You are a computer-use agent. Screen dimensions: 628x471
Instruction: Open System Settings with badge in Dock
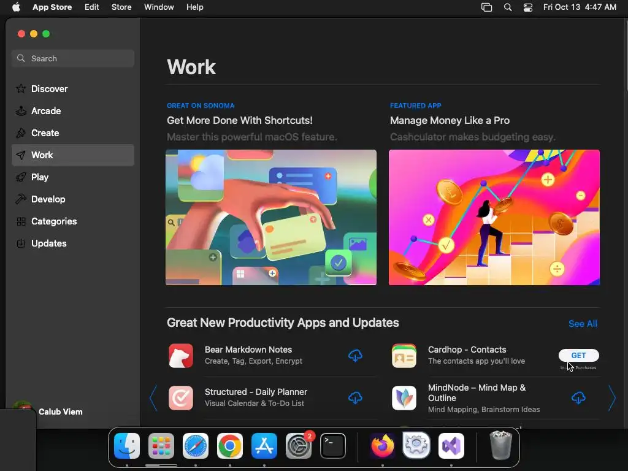299,446
